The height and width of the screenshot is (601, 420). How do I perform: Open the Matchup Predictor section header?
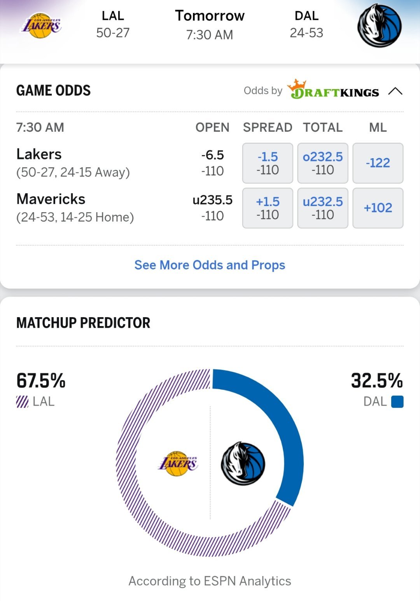(82, 322)
